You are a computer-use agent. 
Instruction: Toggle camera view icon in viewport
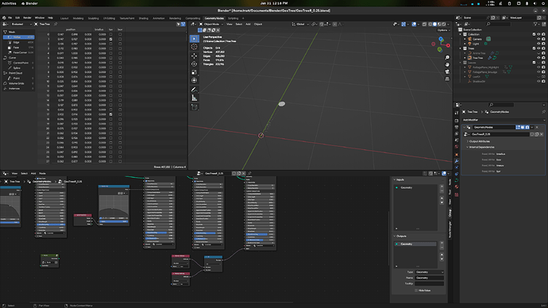point(447,71)
